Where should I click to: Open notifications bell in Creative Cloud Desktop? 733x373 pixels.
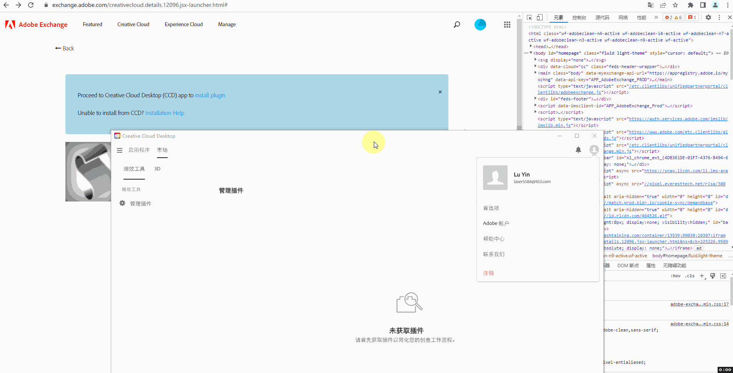(x=578, y=150)
